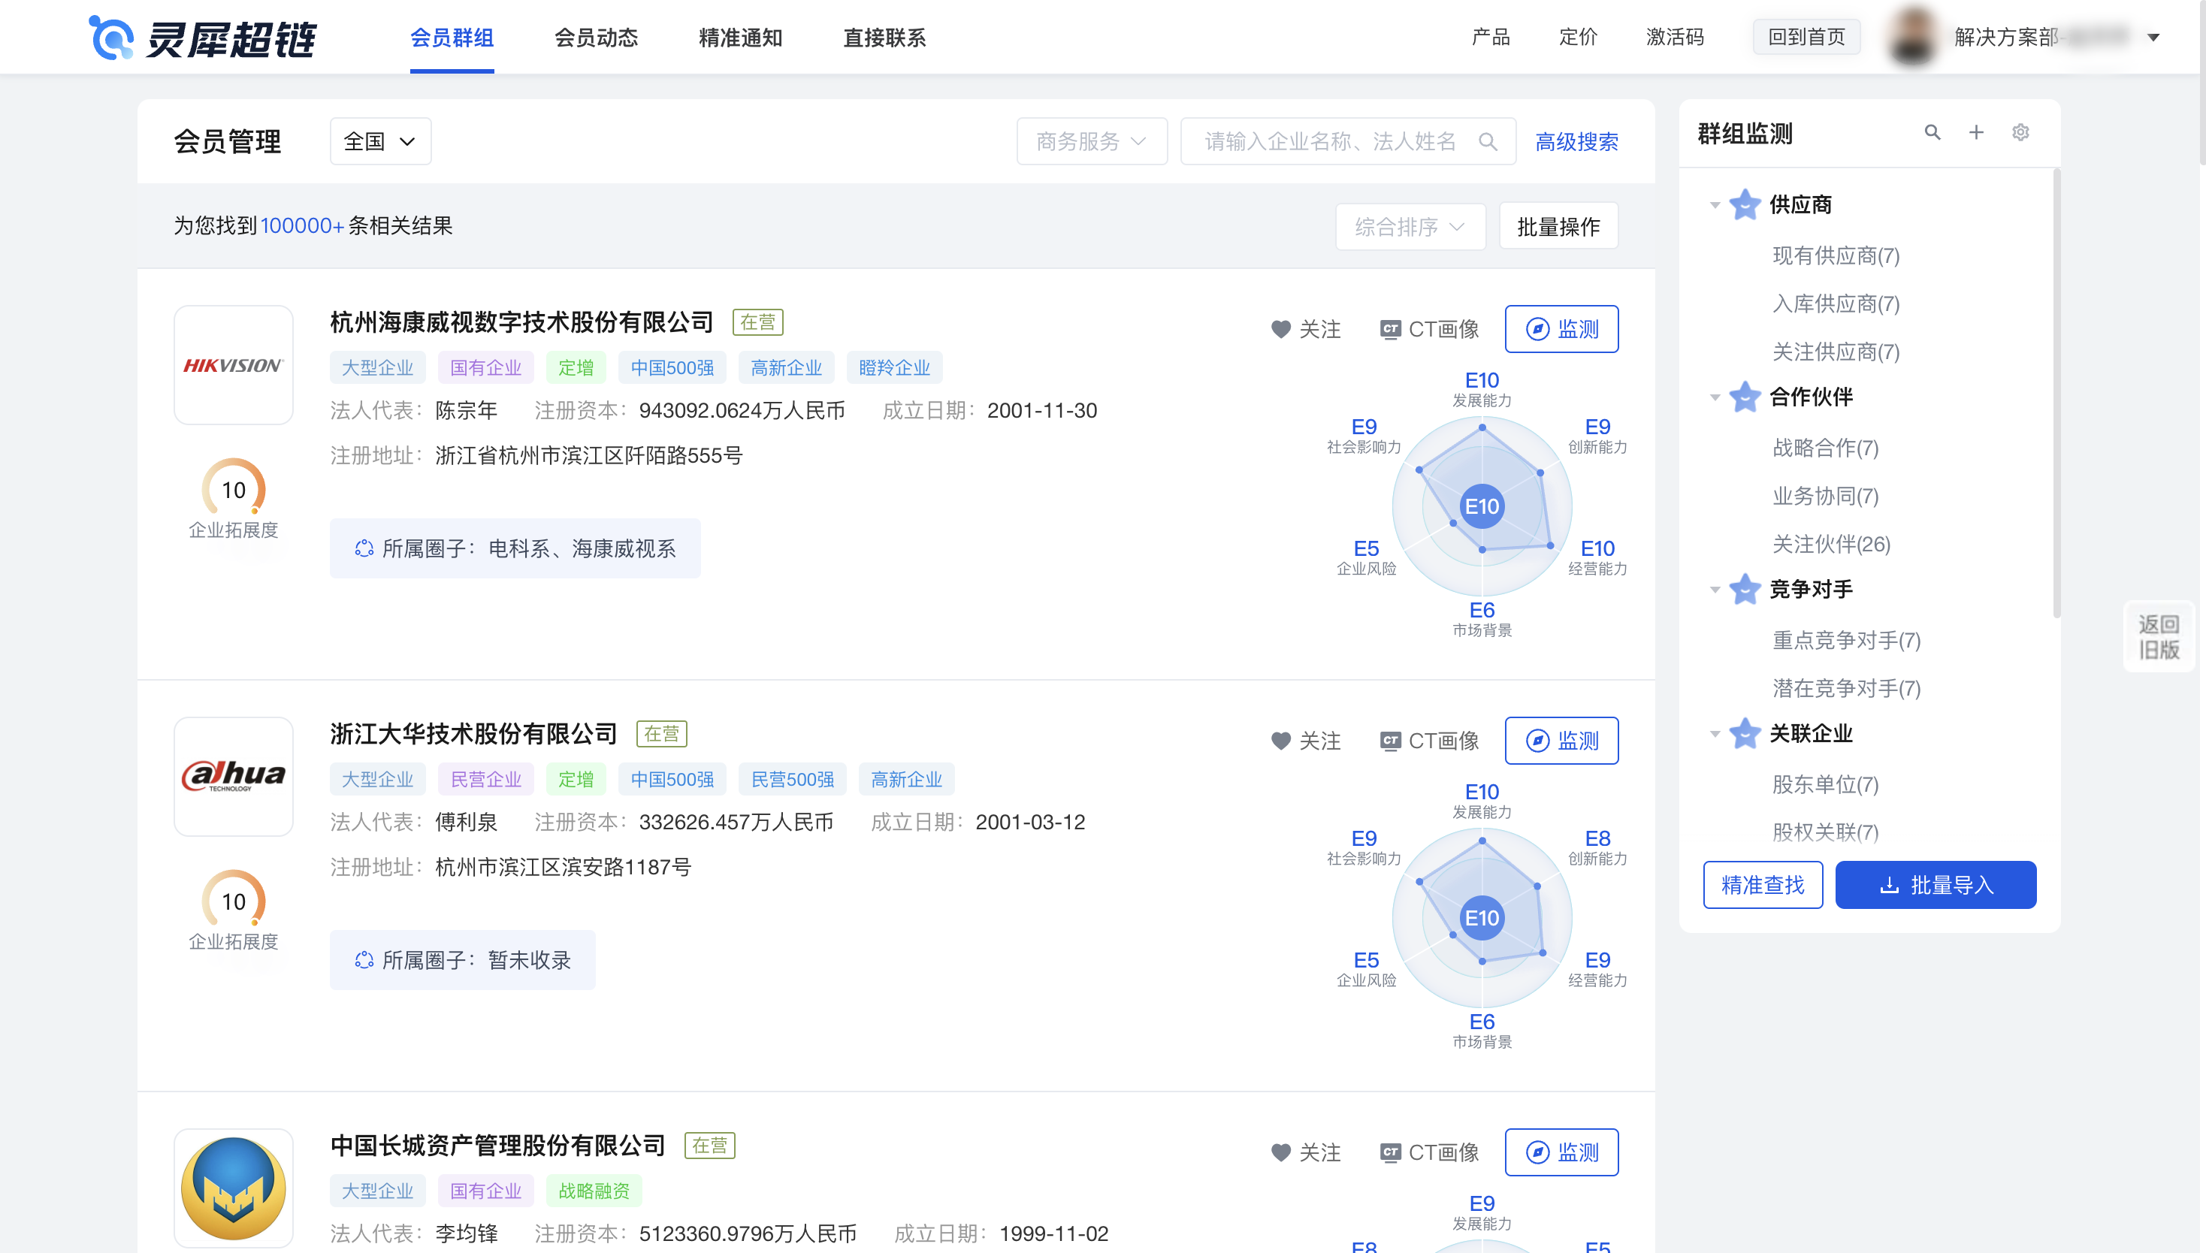This screenshot has height=1253, width=2206.
Task: Open the Dahua company logo
Action: [x=233, y=776]
